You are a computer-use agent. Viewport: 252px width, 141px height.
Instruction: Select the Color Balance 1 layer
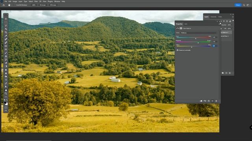(x=226, y=33)
